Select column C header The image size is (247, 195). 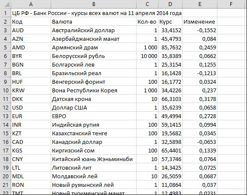click(147, 4)
